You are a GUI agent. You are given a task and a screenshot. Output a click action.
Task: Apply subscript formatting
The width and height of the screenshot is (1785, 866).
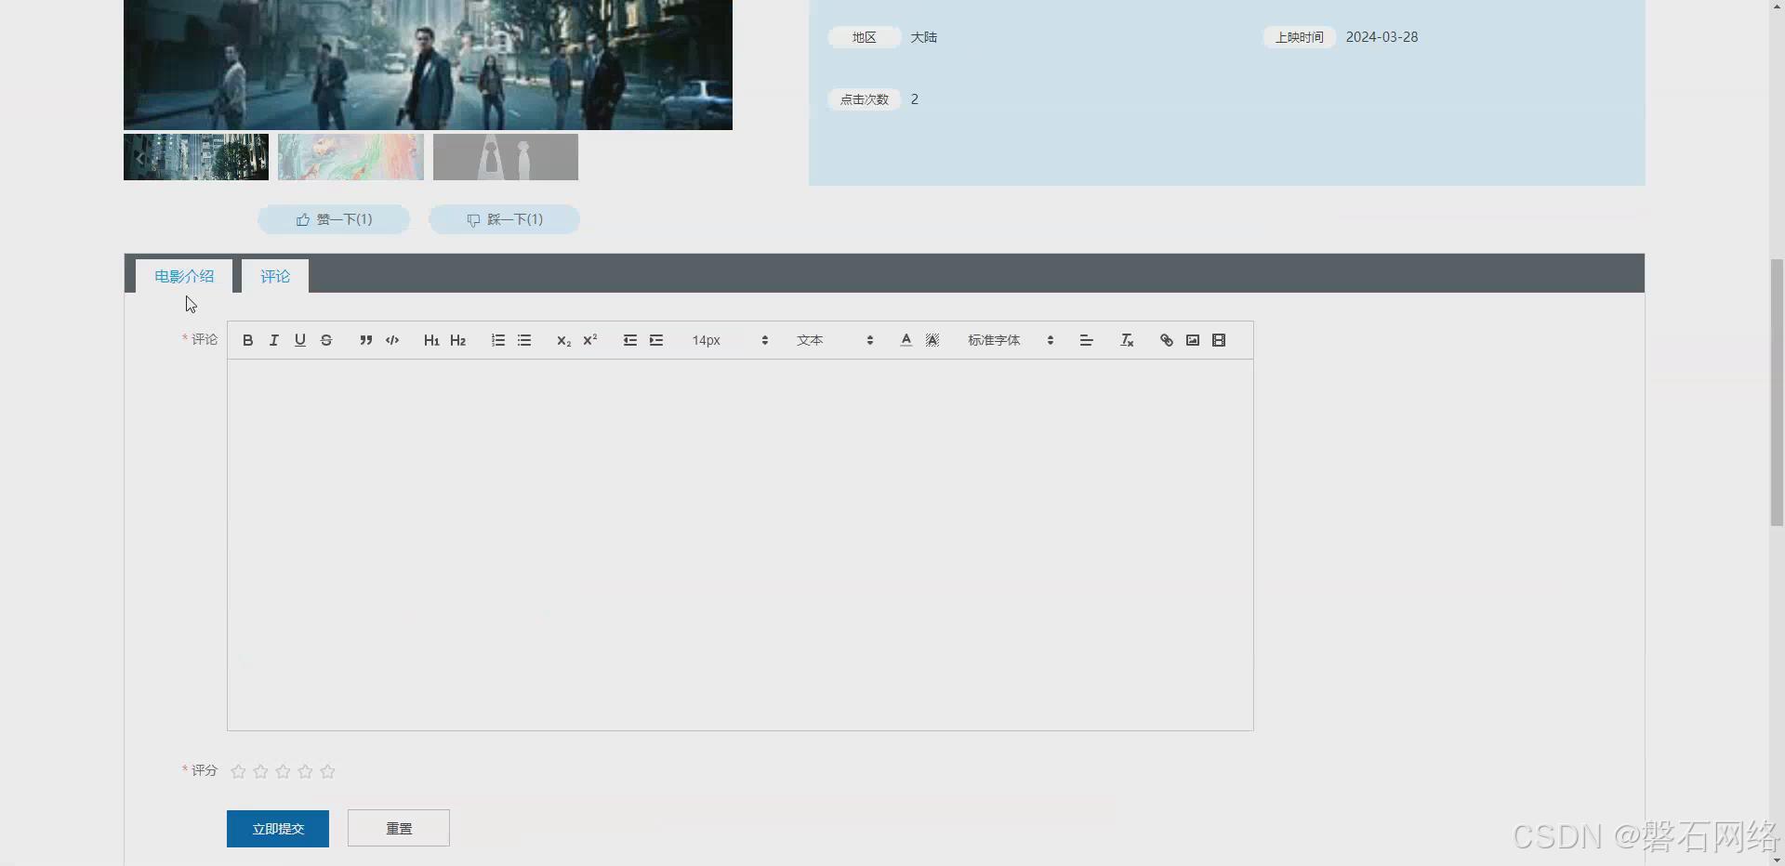pyautogui.click(x=563, y=340)
